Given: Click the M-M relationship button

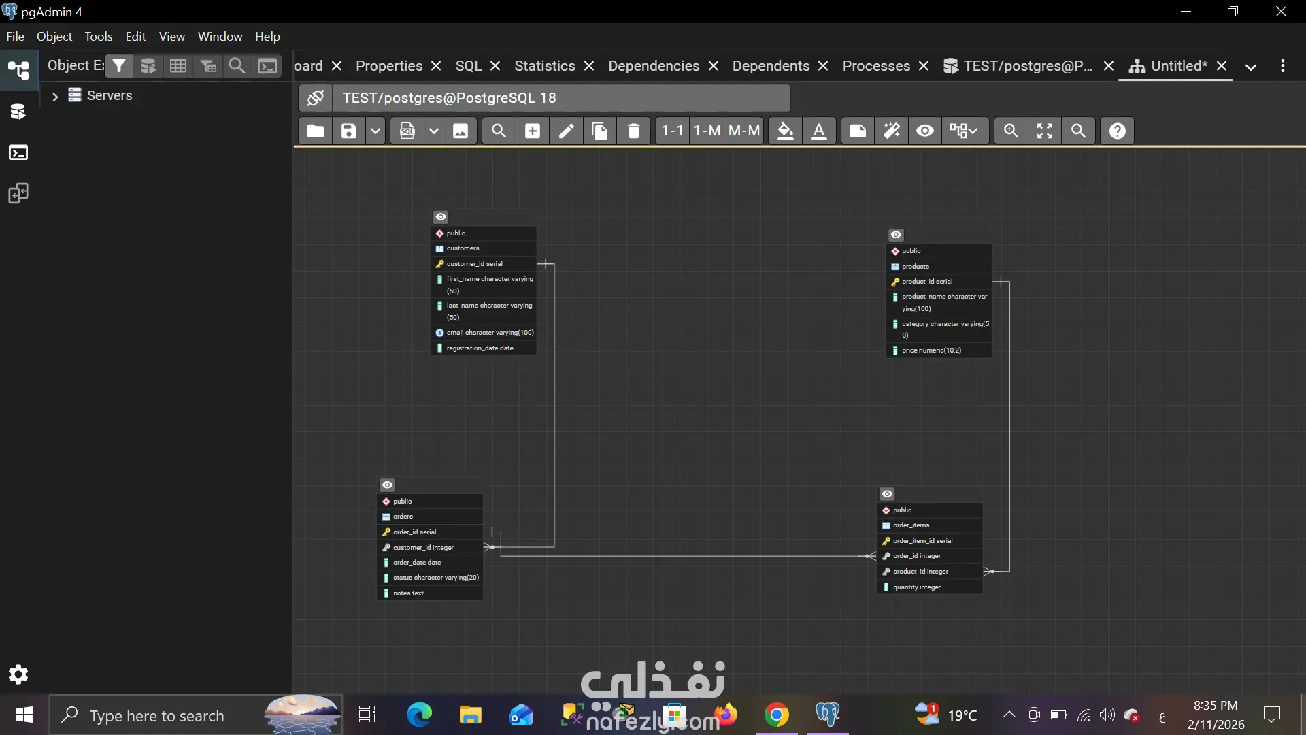Looking at the screenshot, I should [743, 131].
